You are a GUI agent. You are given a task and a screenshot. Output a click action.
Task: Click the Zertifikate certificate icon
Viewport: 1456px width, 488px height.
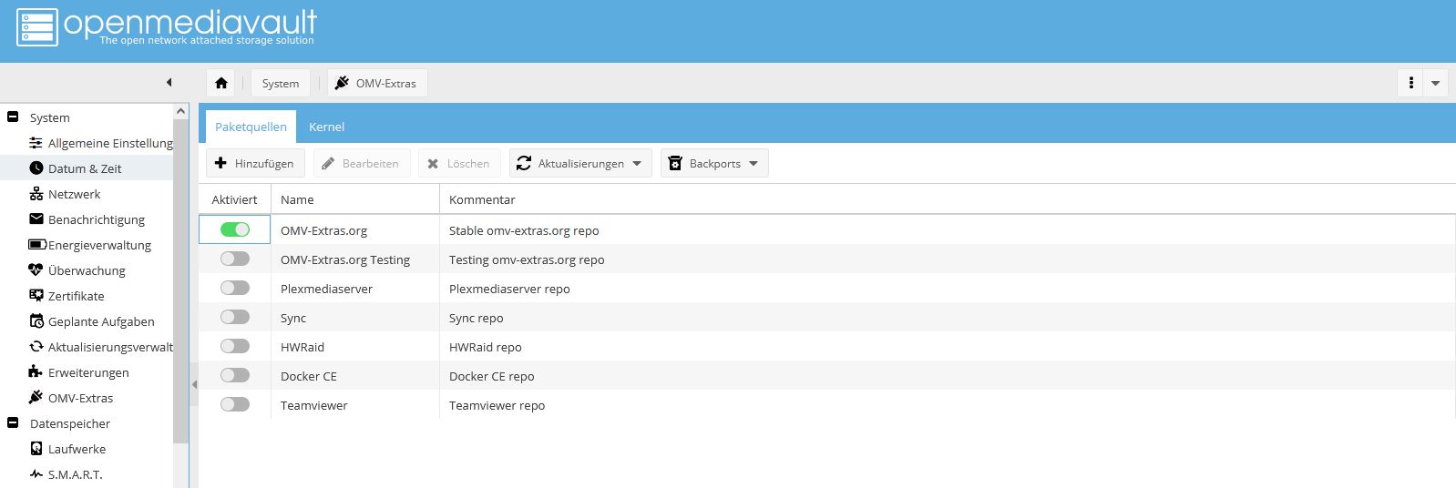pos(36,296)
